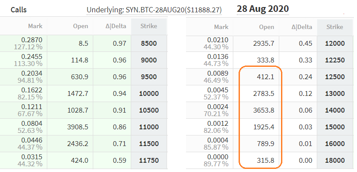Click delta 0.06 in 14000 row
The image size is (357, 172).
pyautogui.click(x=306, y=110)
